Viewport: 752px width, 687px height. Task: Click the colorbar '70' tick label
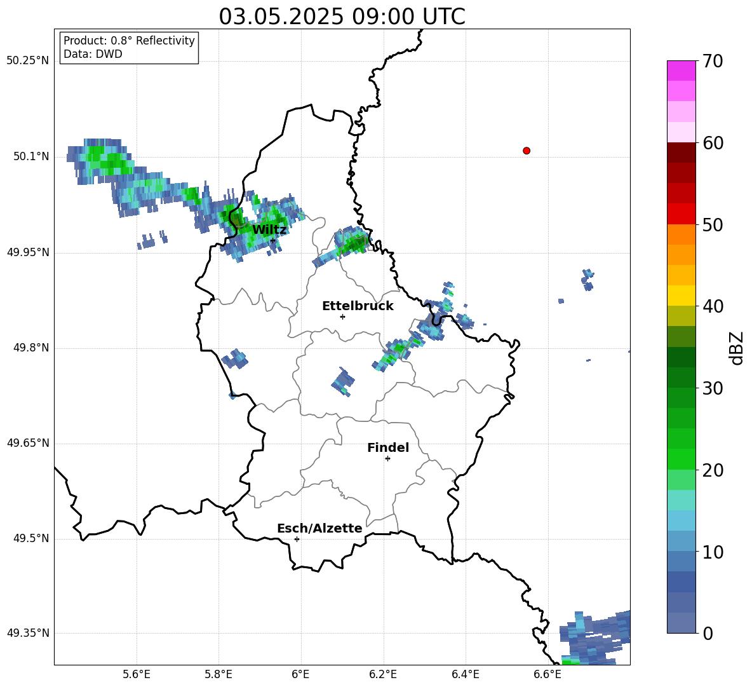coord(713,62)
